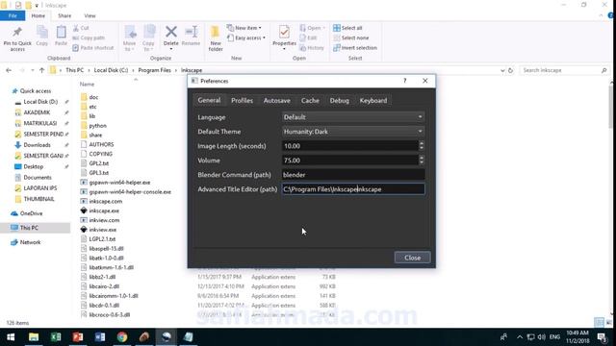Go up one folder level arrow
The height and width of the screenshot is (346, 616).
pyautogui.click(x=41, y=70)
